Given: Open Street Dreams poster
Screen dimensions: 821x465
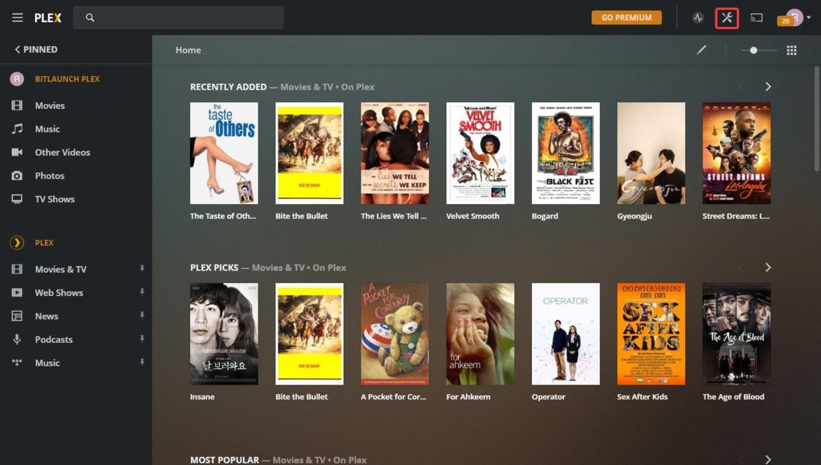Looking at the screenshot, I should [736, 153].
